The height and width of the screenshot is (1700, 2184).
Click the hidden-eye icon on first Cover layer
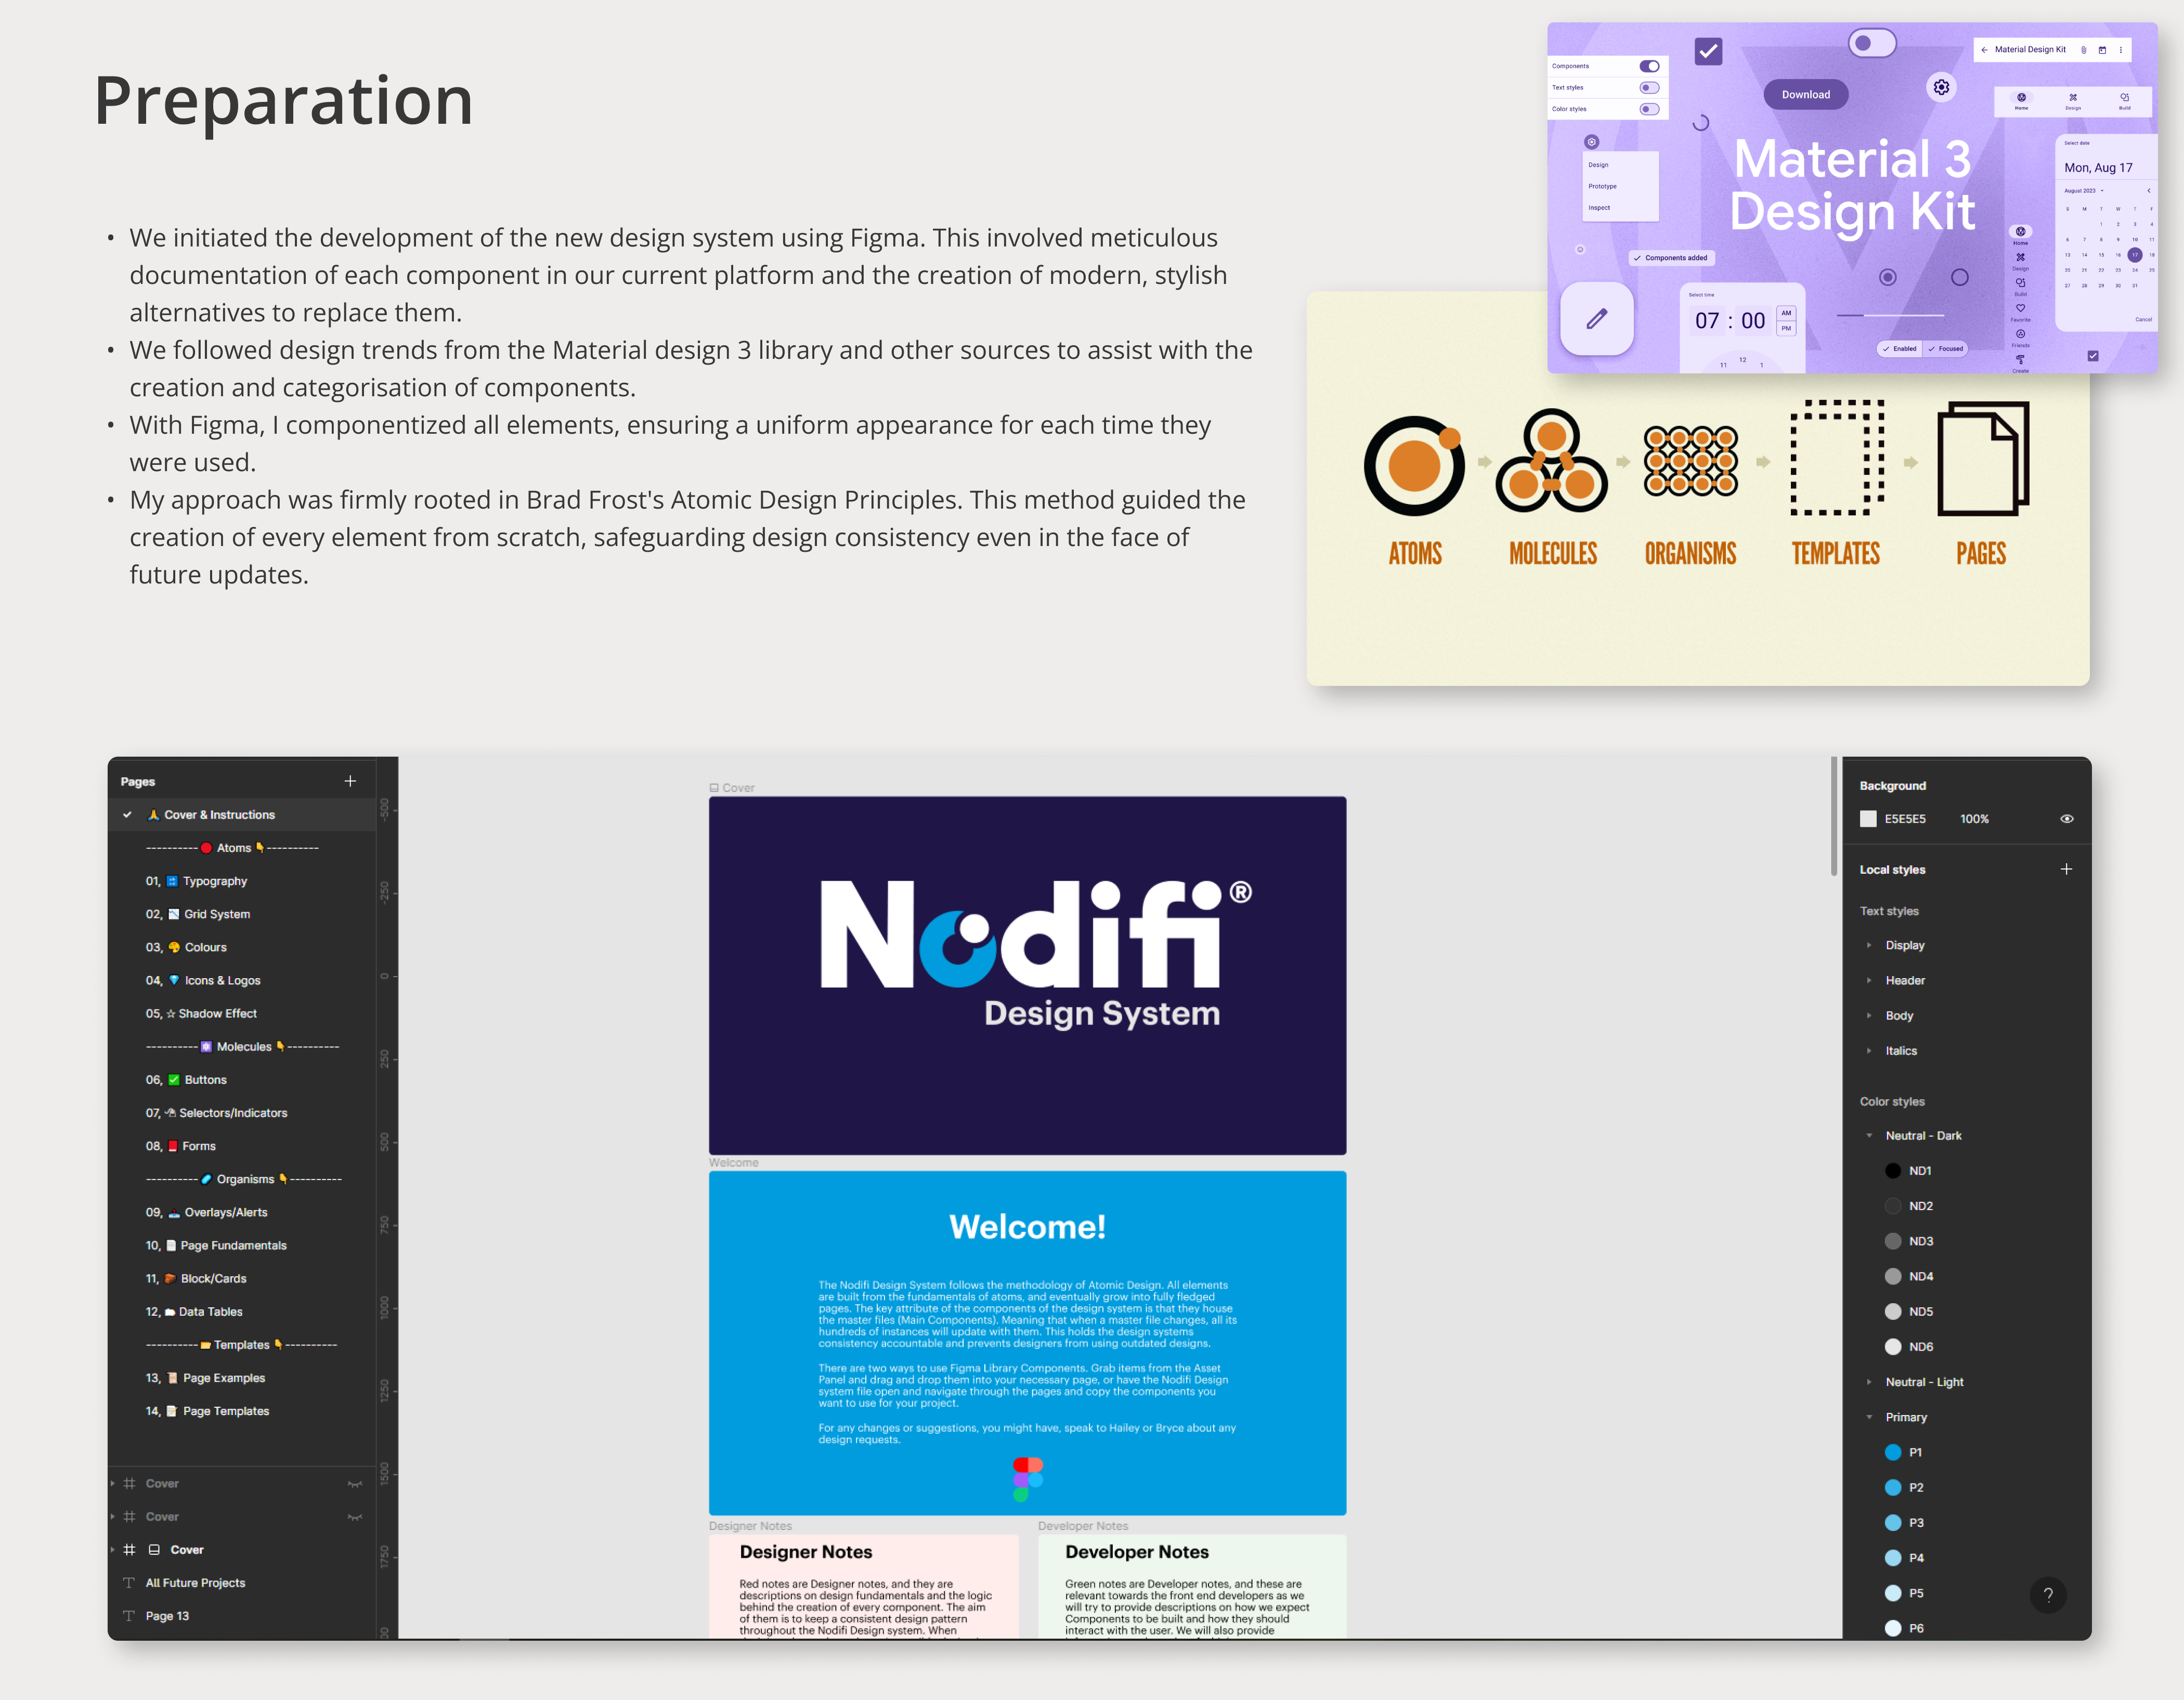pos(354,1484)
